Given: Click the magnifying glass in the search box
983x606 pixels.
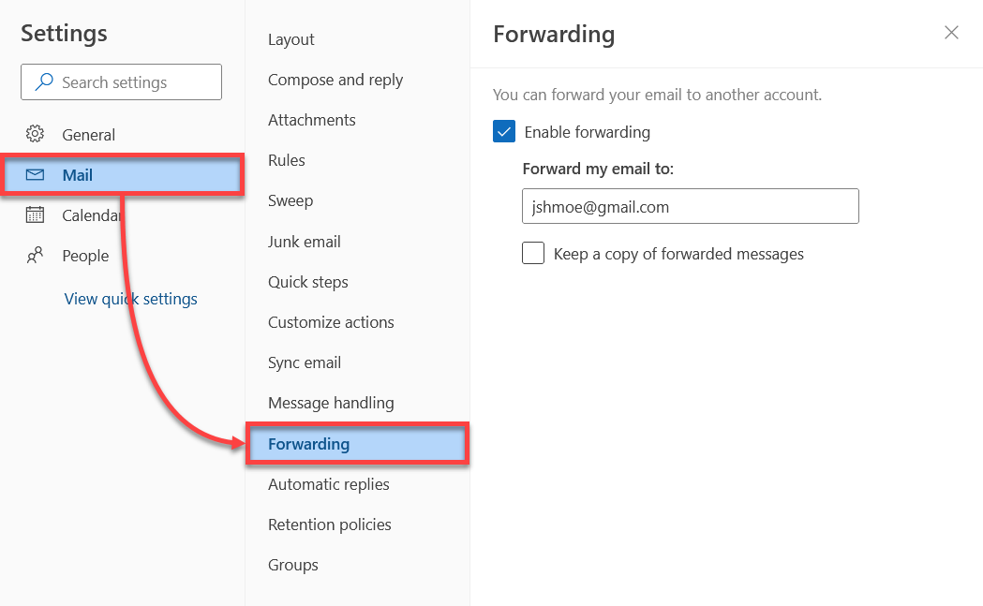Looking at the screenshot, I should [45, 81].
